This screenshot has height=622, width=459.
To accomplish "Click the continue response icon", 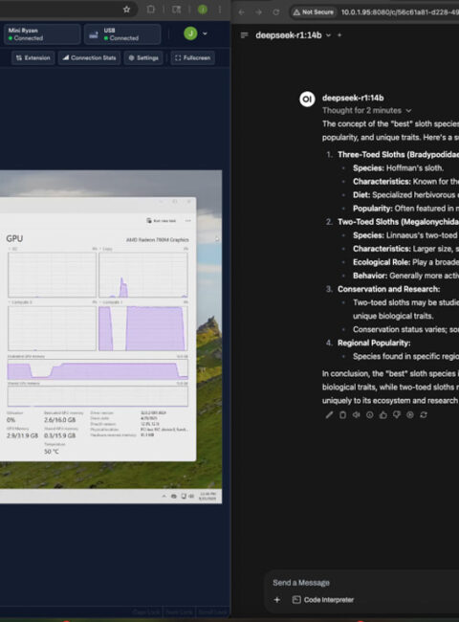I will [x=410, y=415].
